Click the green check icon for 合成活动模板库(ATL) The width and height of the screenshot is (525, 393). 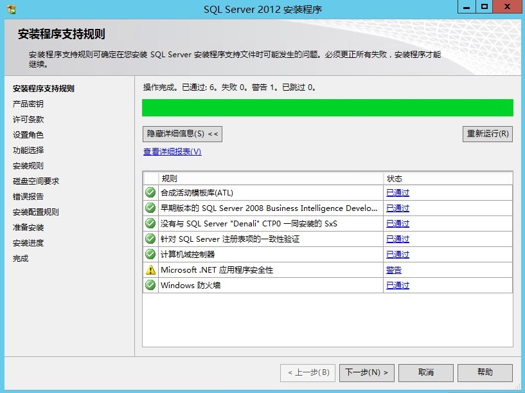pos(150,192)
